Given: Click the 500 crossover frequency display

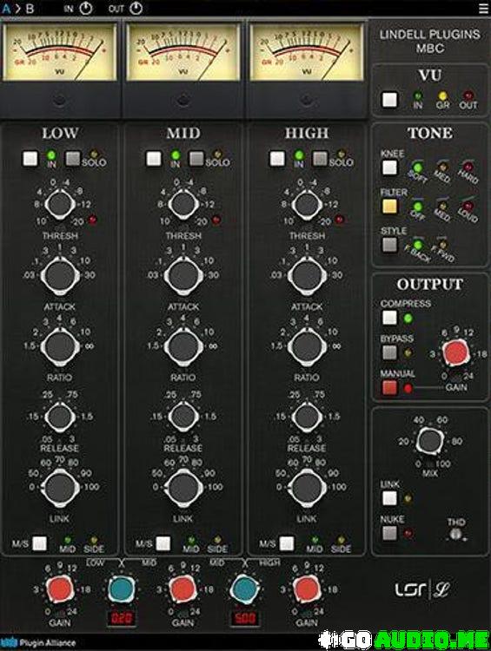Looking at the screenshot, I should [245, 619].
